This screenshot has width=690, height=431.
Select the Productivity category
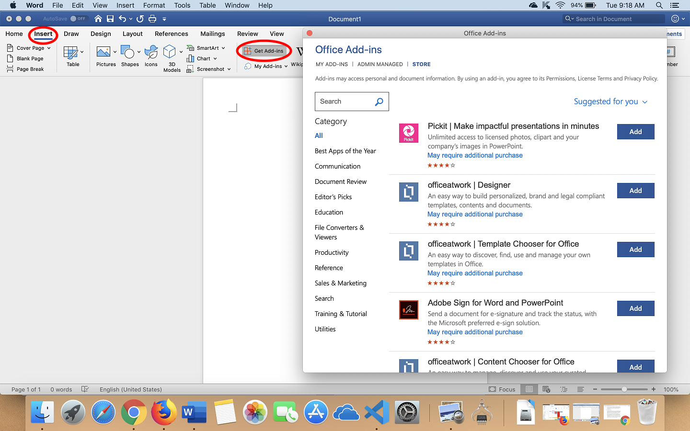click(332, 252)
